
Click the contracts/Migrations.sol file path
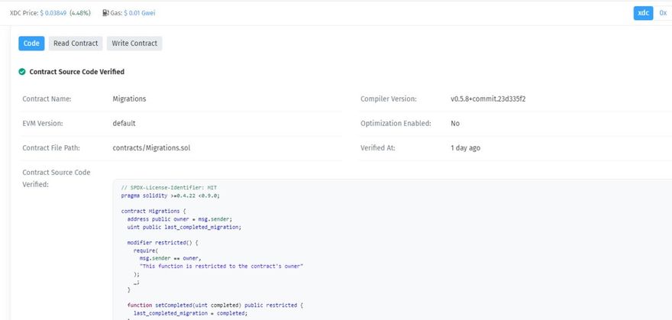(x=151, y=148)
